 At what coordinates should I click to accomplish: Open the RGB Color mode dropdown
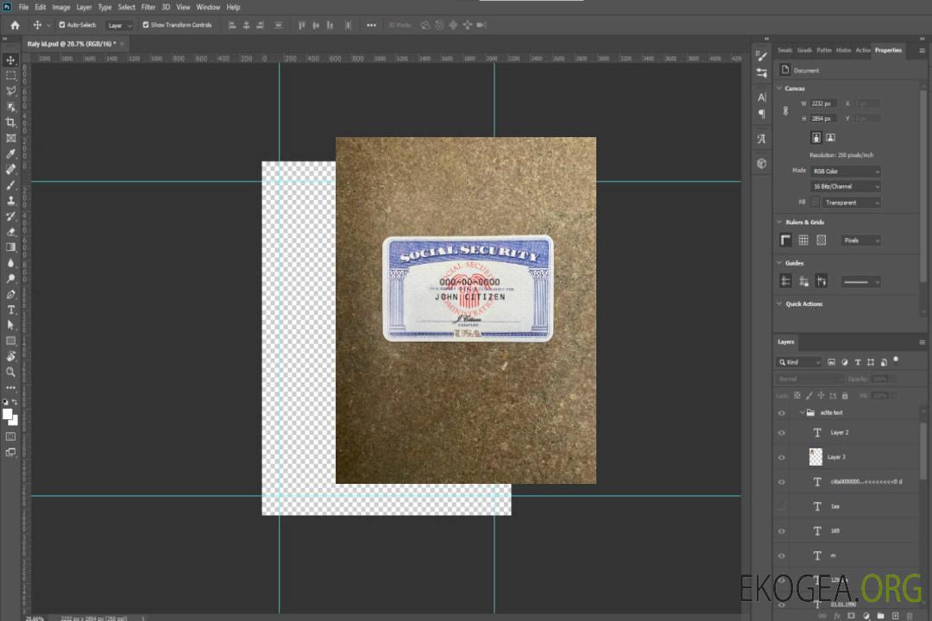(x=845, y=171)
